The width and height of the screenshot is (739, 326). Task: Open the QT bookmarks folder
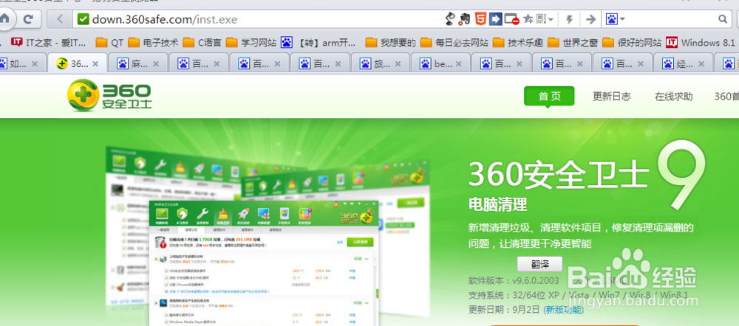[x=109, y=43]
